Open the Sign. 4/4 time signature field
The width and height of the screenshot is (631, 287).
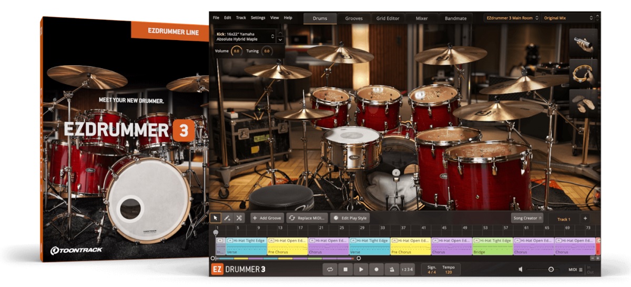(432, 269)
